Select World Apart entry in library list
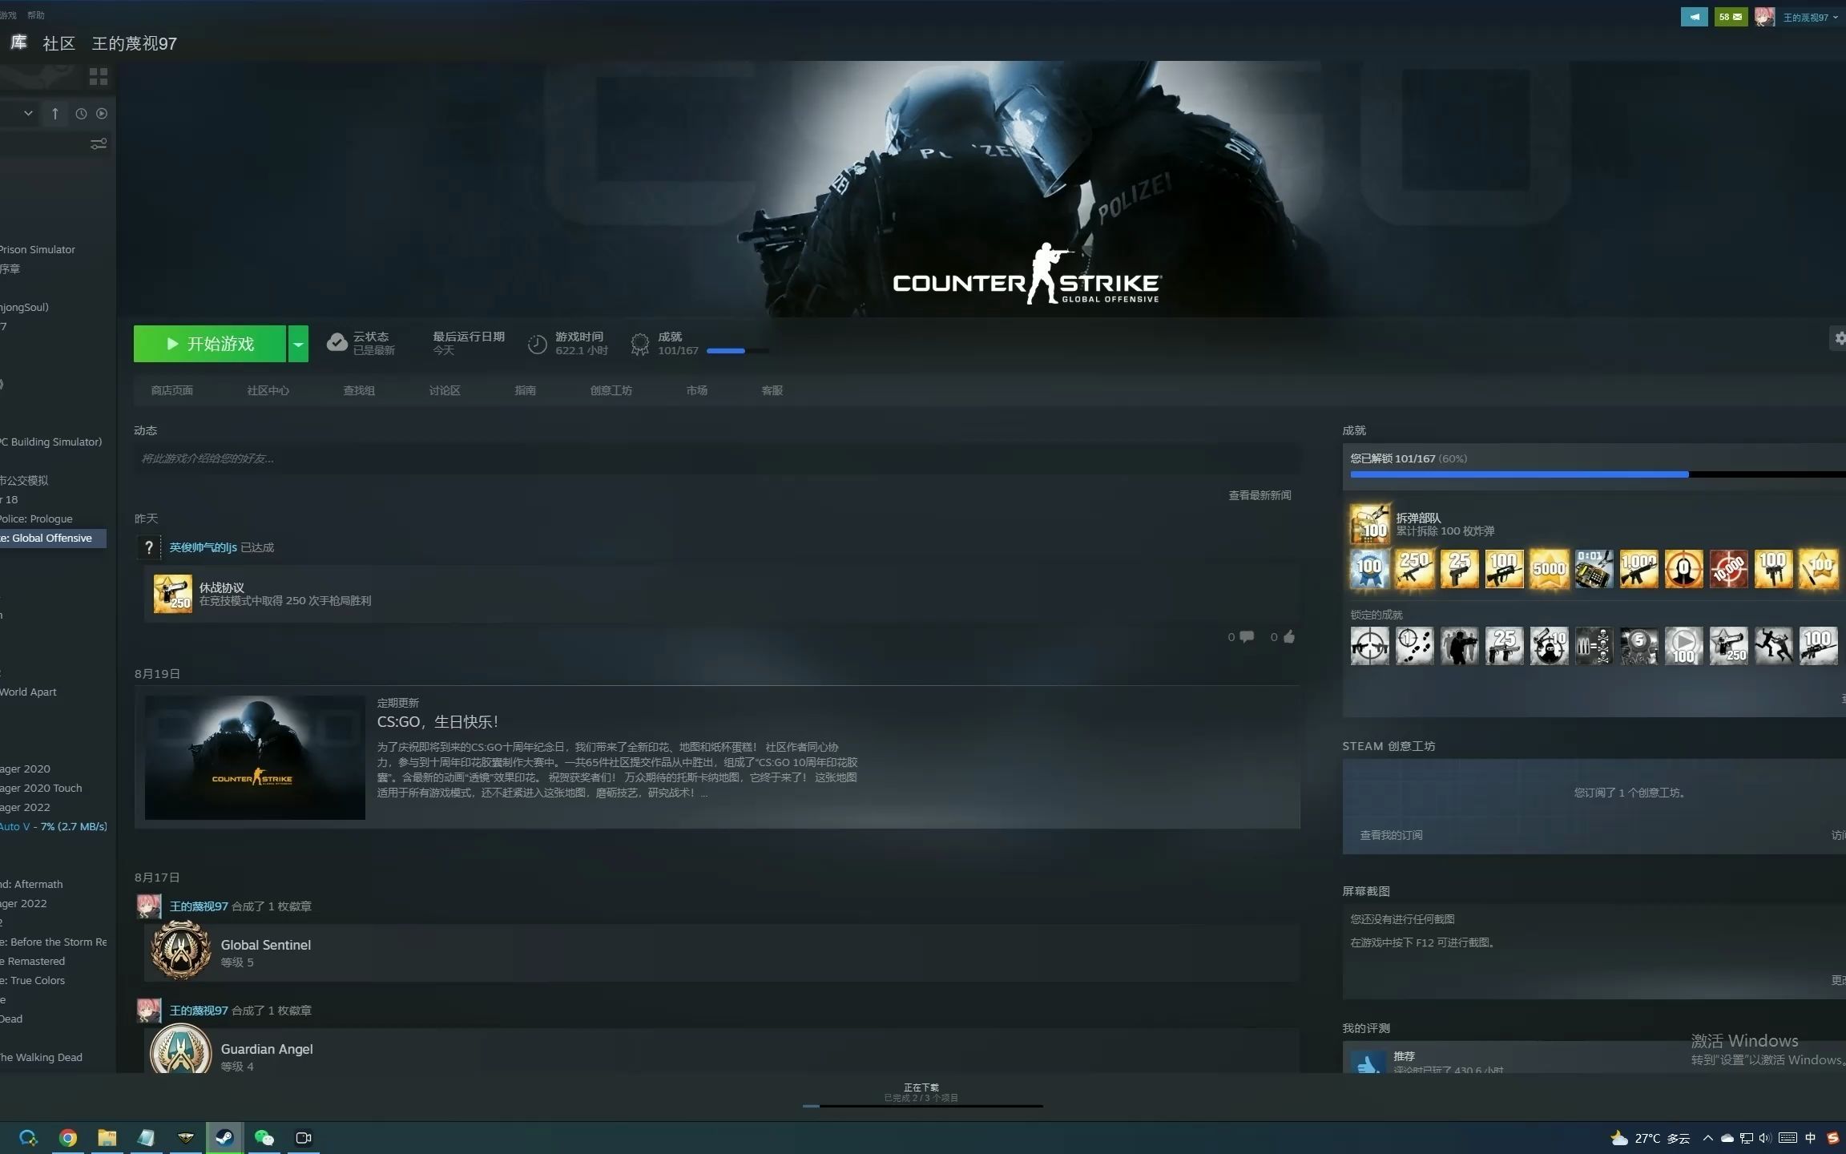Viewport: 1846px width, 1154px height. 29,692
